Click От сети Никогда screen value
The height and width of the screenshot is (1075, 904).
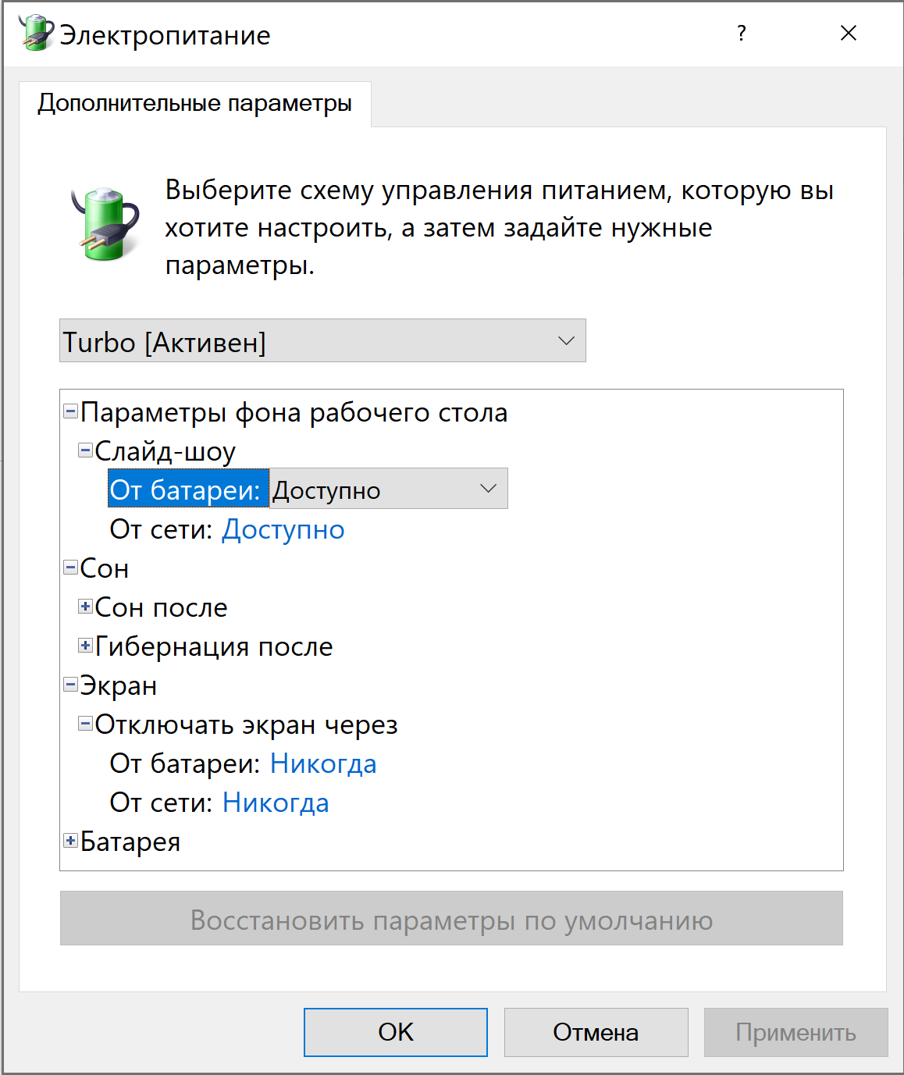coord(276,803)
